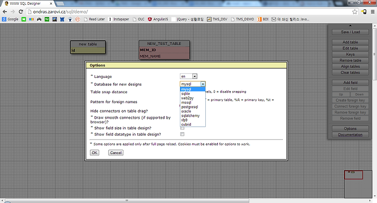377x203 pixels.
Task: Collapse sidebar using top arrow
Action: coord(350,26)
